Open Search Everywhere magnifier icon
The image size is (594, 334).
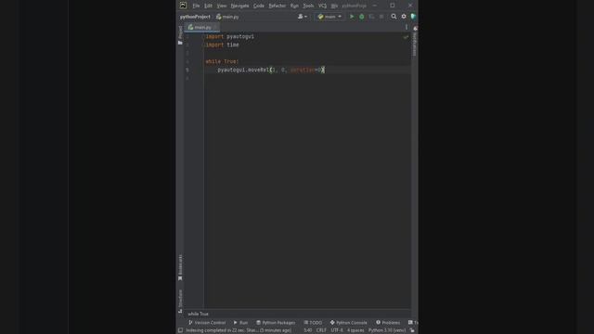click(x=394, y=17)
